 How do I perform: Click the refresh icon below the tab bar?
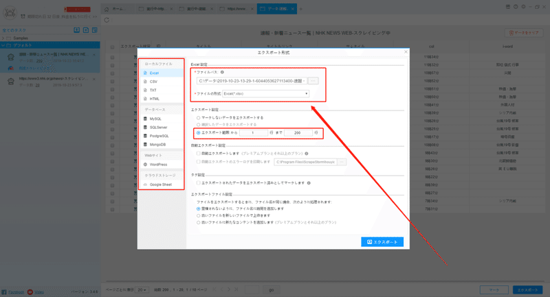tap(107, 20)
